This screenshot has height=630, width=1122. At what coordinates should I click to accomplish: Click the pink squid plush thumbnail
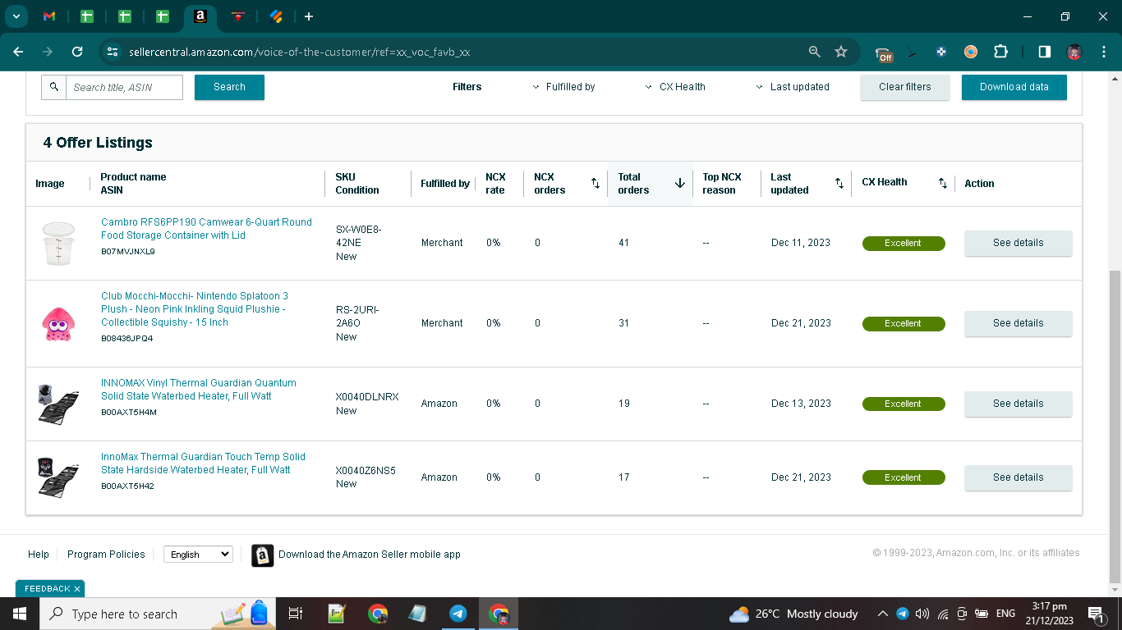[58, 323]
